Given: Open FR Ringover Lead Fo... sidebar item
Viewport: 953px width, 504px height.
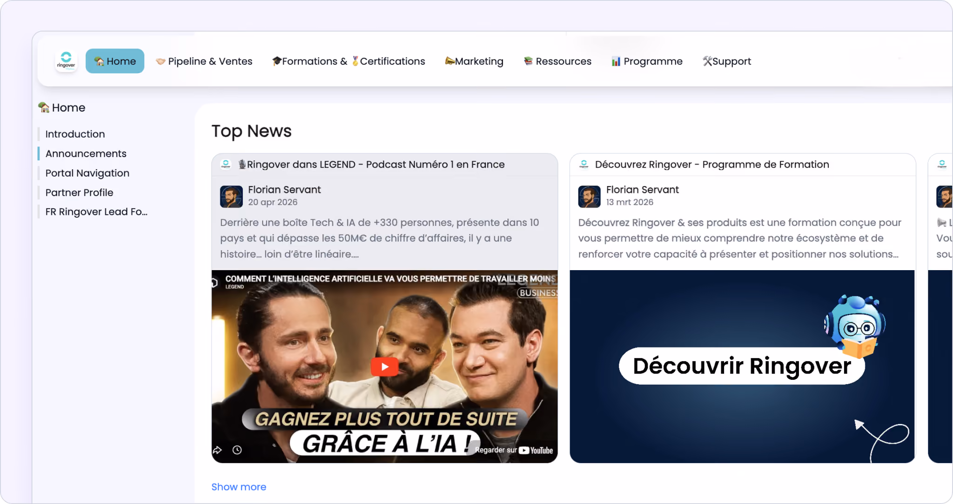Looking at the screenshot, I should [x=96, y=212].
